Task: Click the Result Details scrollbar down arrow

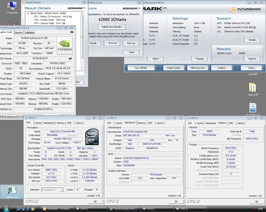Action: coord(82,68)
